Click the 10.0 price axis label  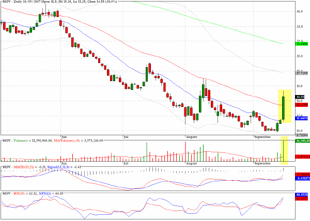coord(300,130)
